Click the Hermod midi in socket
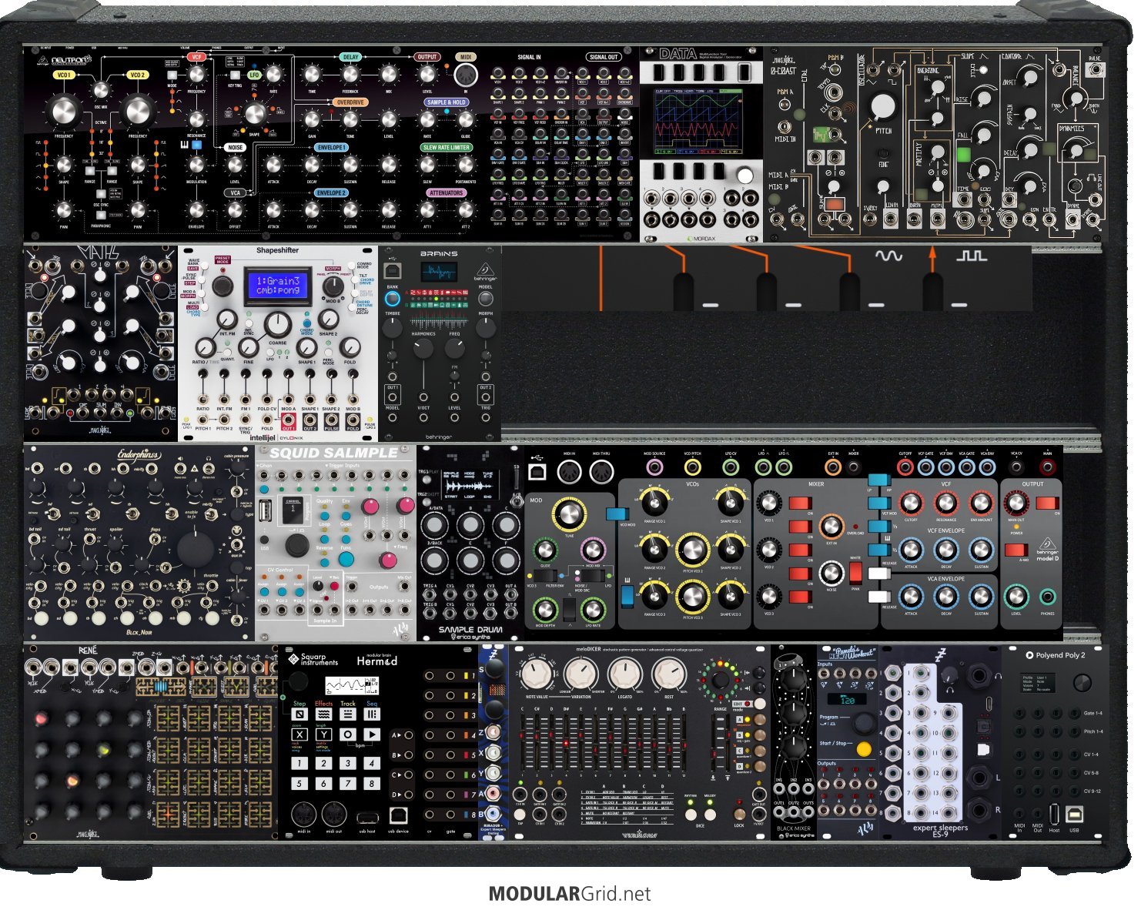The width and height of the screenshot is (1141, 910). [x=303, y=813]
